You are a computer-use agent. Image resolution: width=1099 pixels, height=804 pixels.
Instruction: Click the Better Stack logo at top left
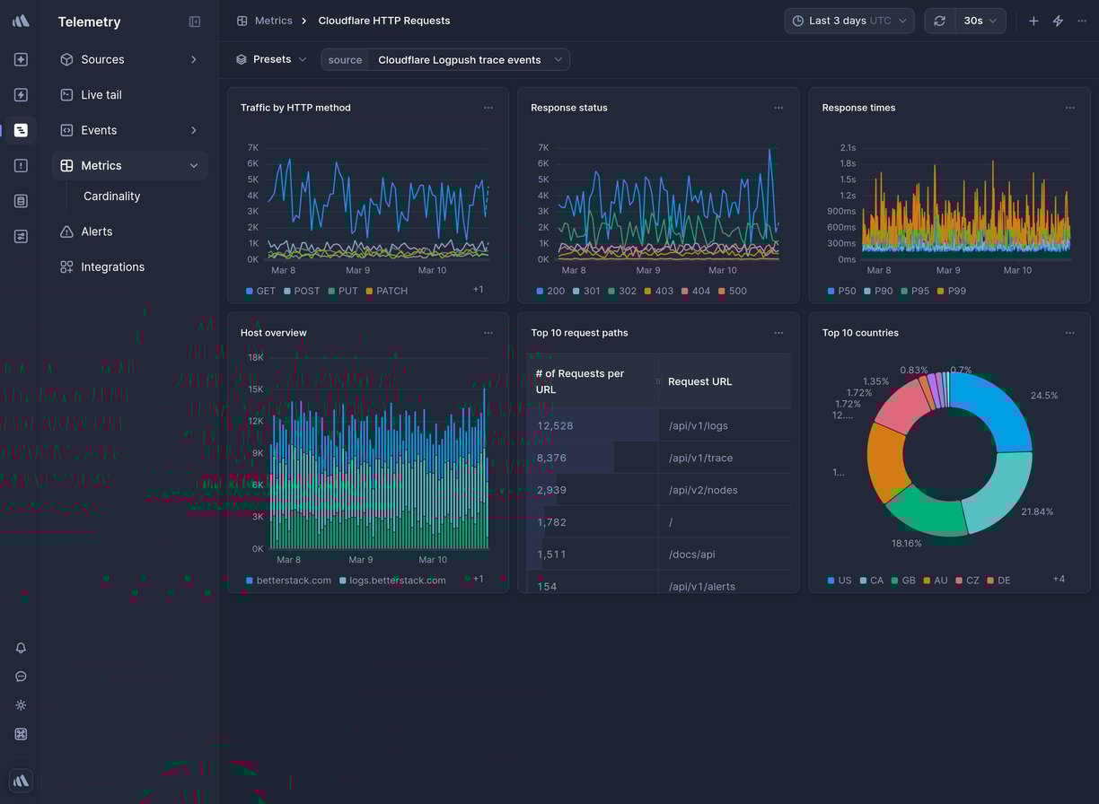click(20, 22)
